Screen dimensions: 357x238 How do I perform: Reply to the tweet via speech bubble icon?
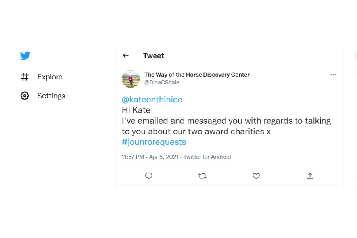point(149,176)
